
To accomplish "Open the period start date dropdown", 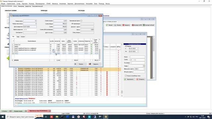I will pyautogui.click(x=137, y=49).
